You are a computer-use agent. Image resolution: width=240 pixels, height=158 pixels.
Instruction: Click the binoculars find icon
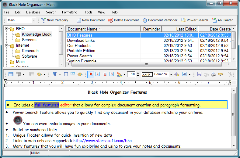coord(220,74)
